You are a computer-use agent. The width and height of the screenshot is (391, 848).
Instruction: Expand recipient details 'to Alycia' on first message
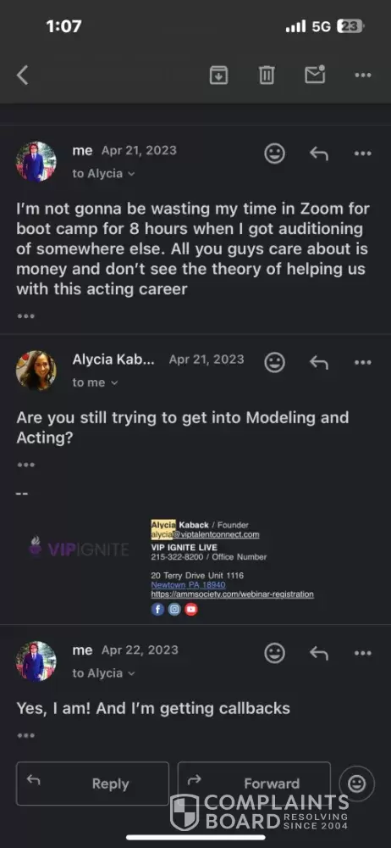click(x=103, y=174)
